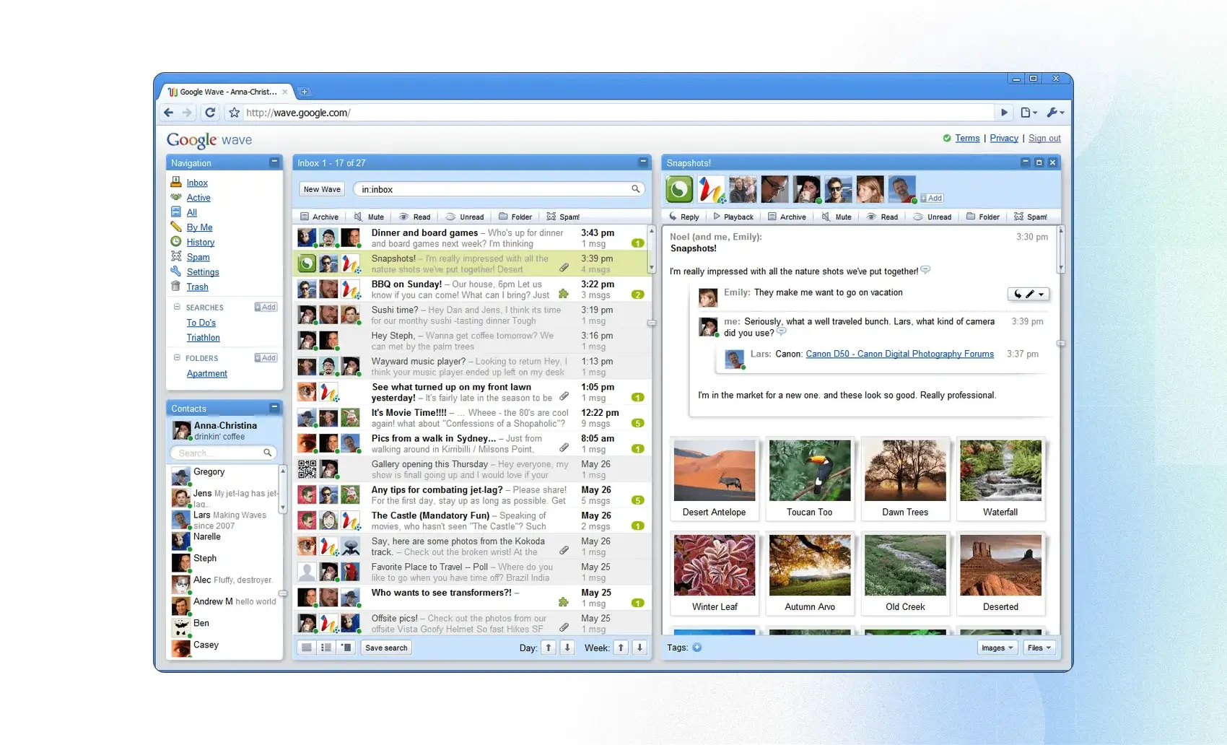Reply to the Snapshots wave
1227x745 pixels.
[684, 217]
